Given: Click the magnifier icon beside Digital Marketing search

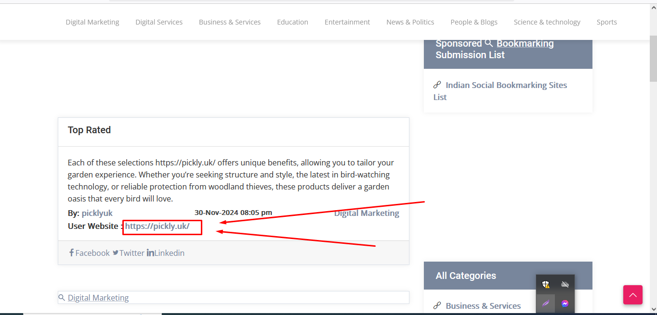Looking at the screenshot, I should (x=62, y=298).
